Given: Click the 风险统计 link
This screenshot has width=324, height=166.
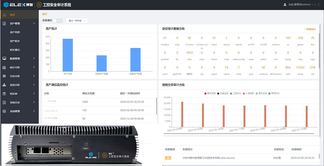Looking at the screenshot, I should (x=310, y=29).
